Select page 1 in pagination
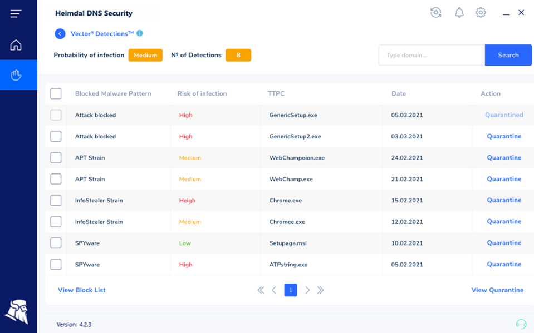534x333 pixels. [x=291, y=290]
